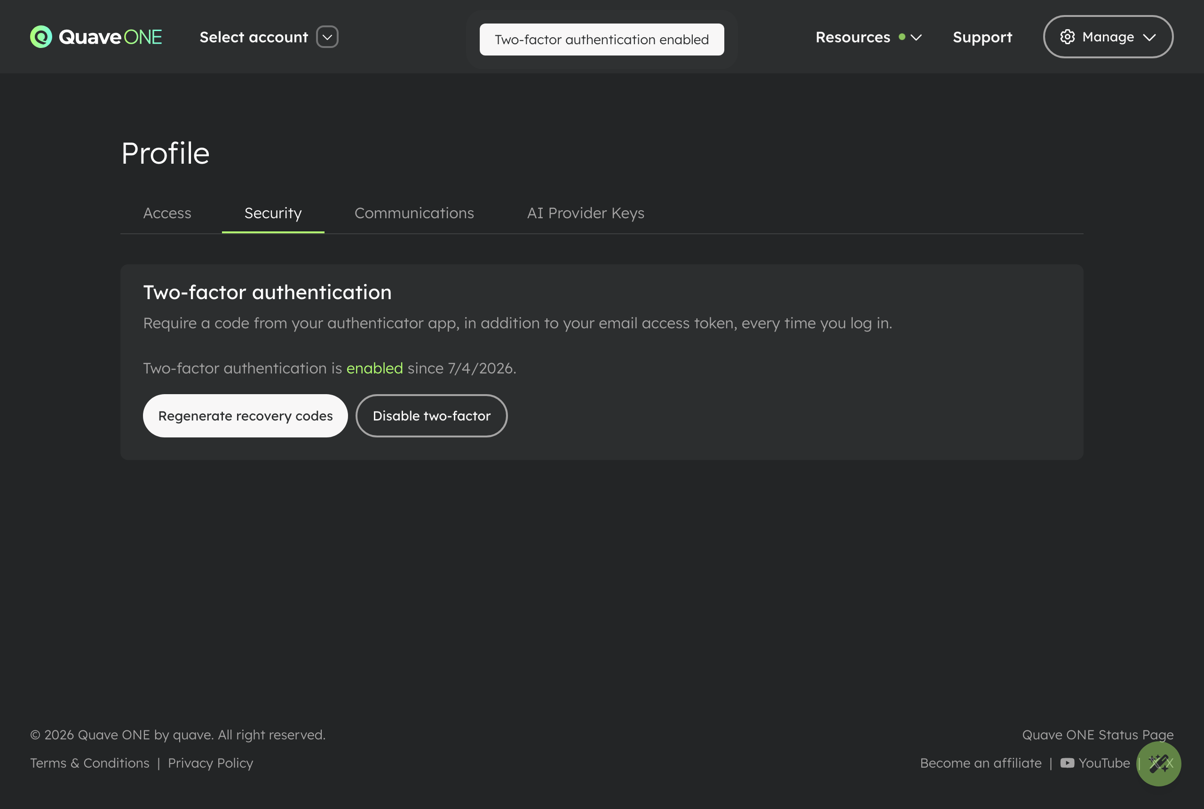Dismiss the Two-factor authentication enabled toast

click(x=602, y=39)
